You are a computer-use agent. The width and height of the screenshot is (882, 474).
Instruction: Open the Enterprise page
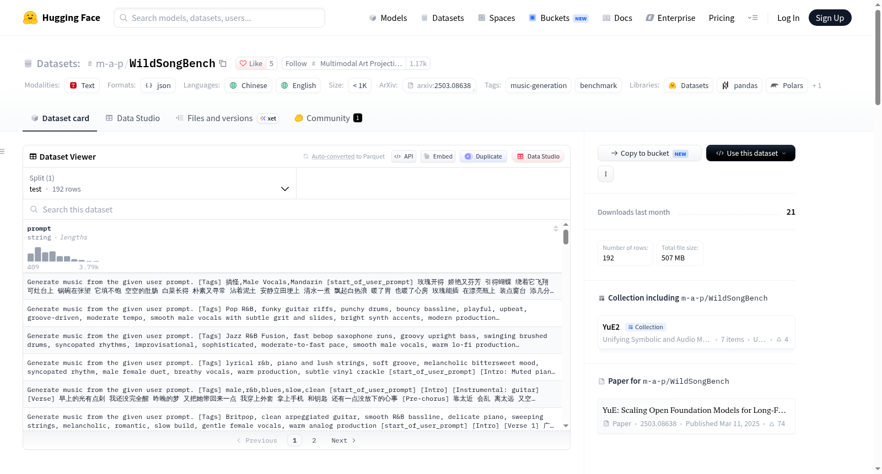point(671,18)
